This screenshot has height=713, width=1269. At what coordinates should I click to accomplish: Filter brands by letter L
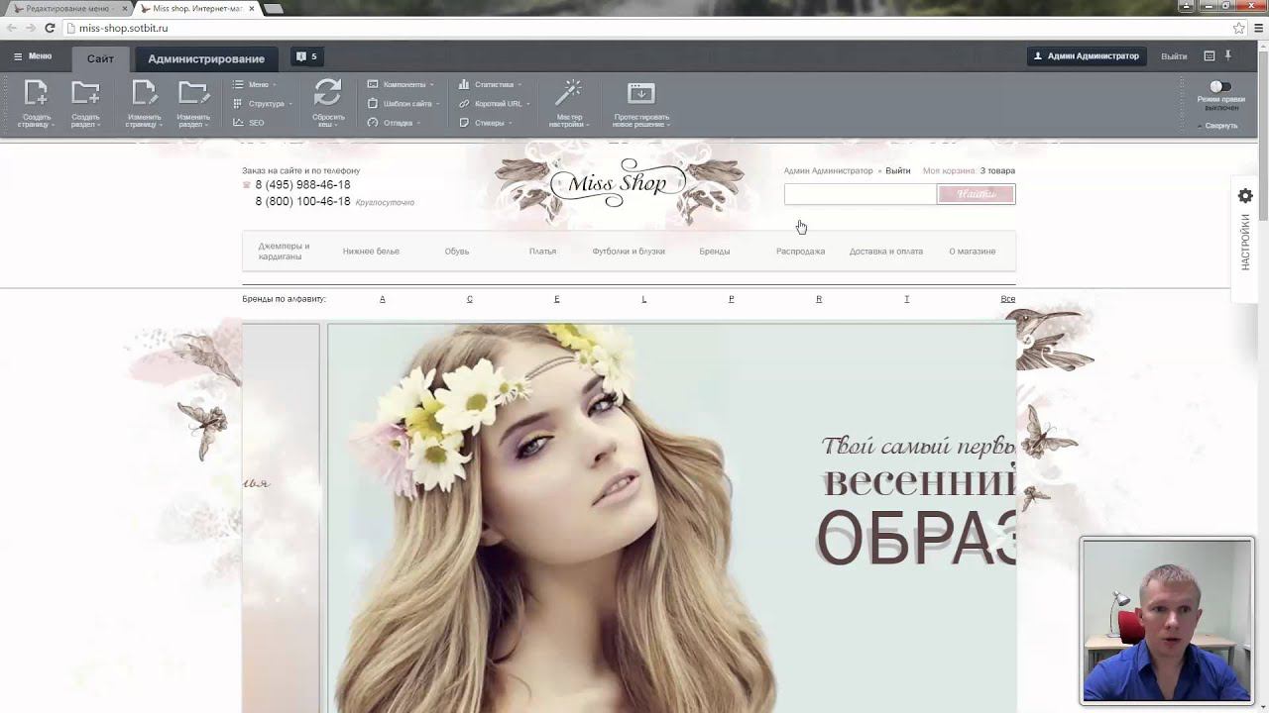pyautogui.click(x=644, y=299)
